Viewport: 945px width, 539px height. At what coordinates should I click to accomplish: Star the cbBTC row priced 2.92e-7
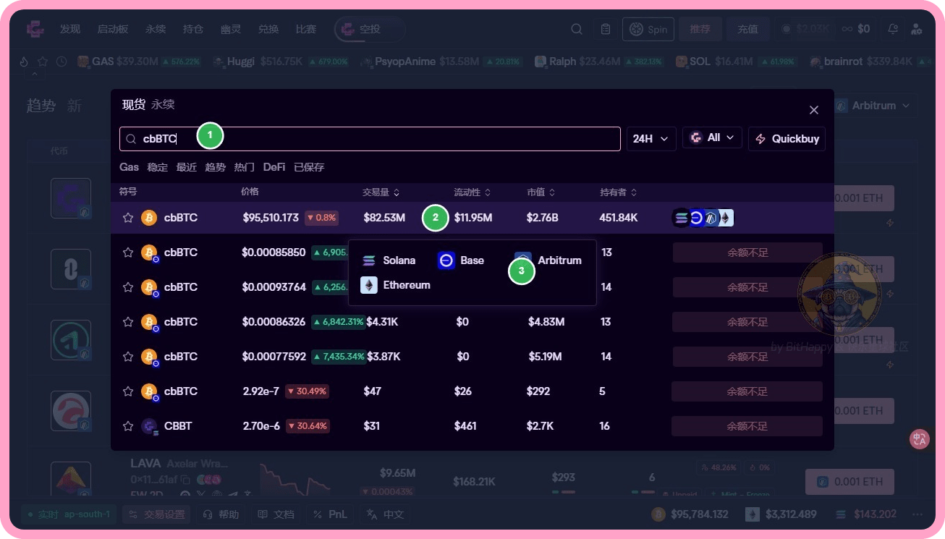(128, 391)
